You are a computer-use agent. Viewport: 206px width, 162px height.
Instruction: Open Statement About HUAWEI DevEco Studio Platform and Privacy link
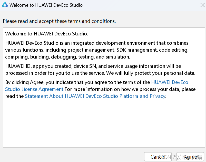[95, 96]
